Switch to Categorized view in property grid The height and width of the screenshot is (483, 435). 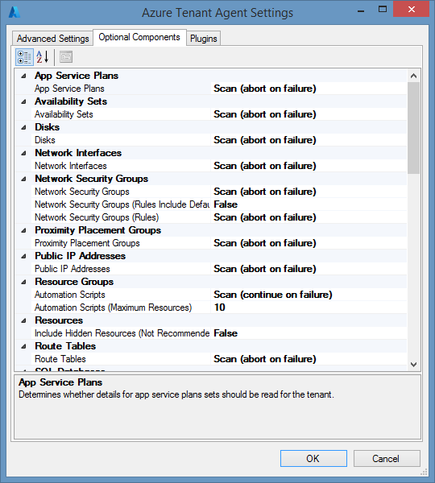(x=24, y=57)
